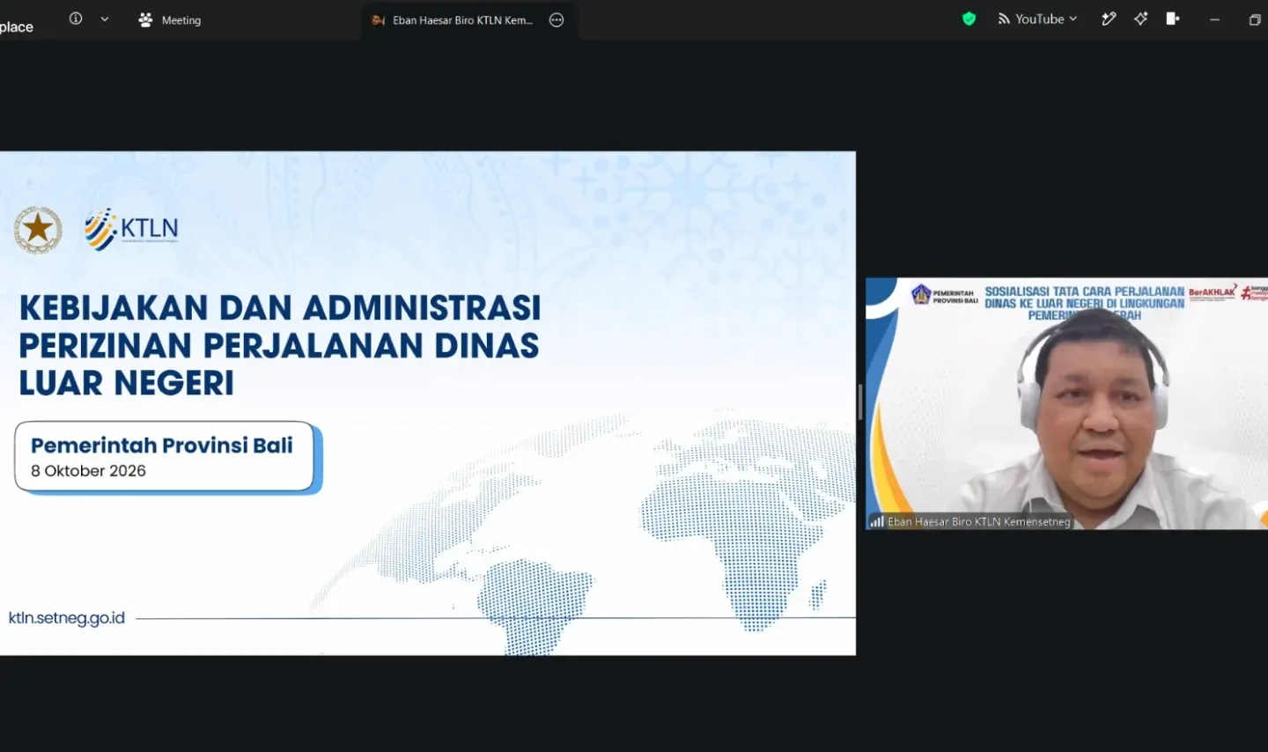Open the AI Companion sparkle icon
Screen dimensions: 1268x752
click(x=1141, y=18)
